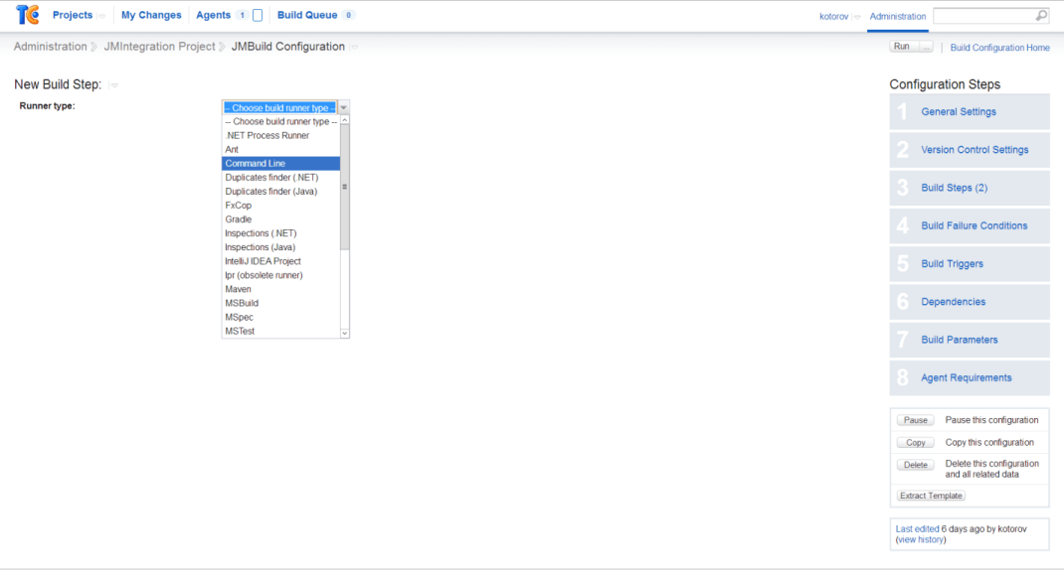Select the MSBuild runner option
Image resolution: width=1064 pixels, height=579 pixels.
281,303
